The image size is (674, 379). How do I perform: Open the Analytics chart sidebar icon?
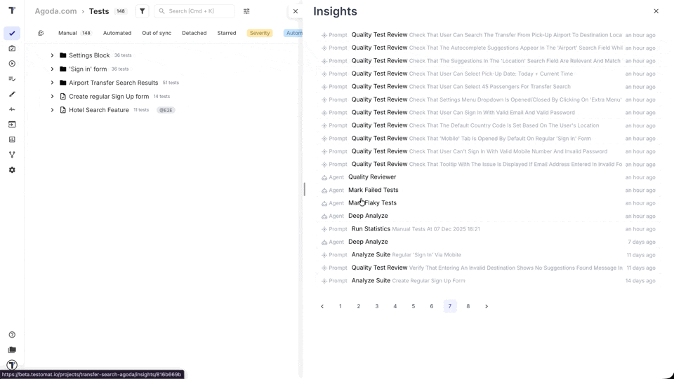(12, 139)
